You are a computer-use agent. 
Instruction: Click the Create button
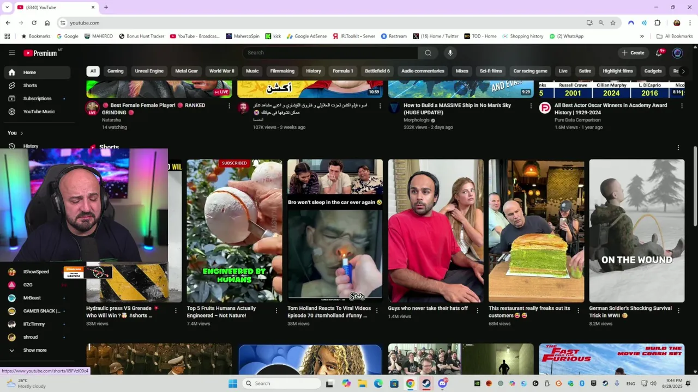pyautogui.click(x=633, y=53)
